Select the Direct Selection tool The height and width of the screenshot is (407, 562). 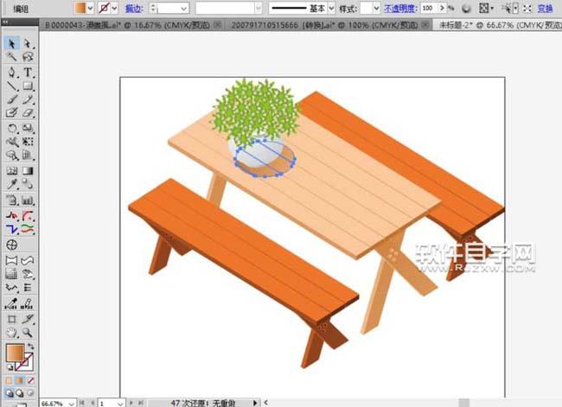click(28, 44)
